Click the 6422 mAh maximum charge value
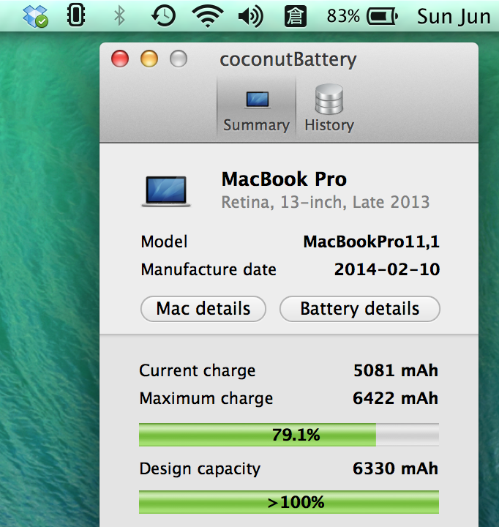This screenshot has height=527, width=499. coord(396,398)
